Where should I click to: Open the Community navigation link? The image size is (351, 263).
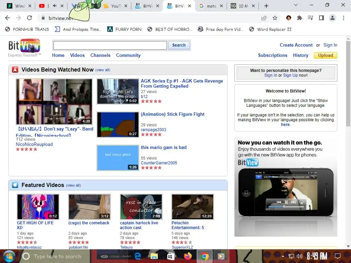128,55
